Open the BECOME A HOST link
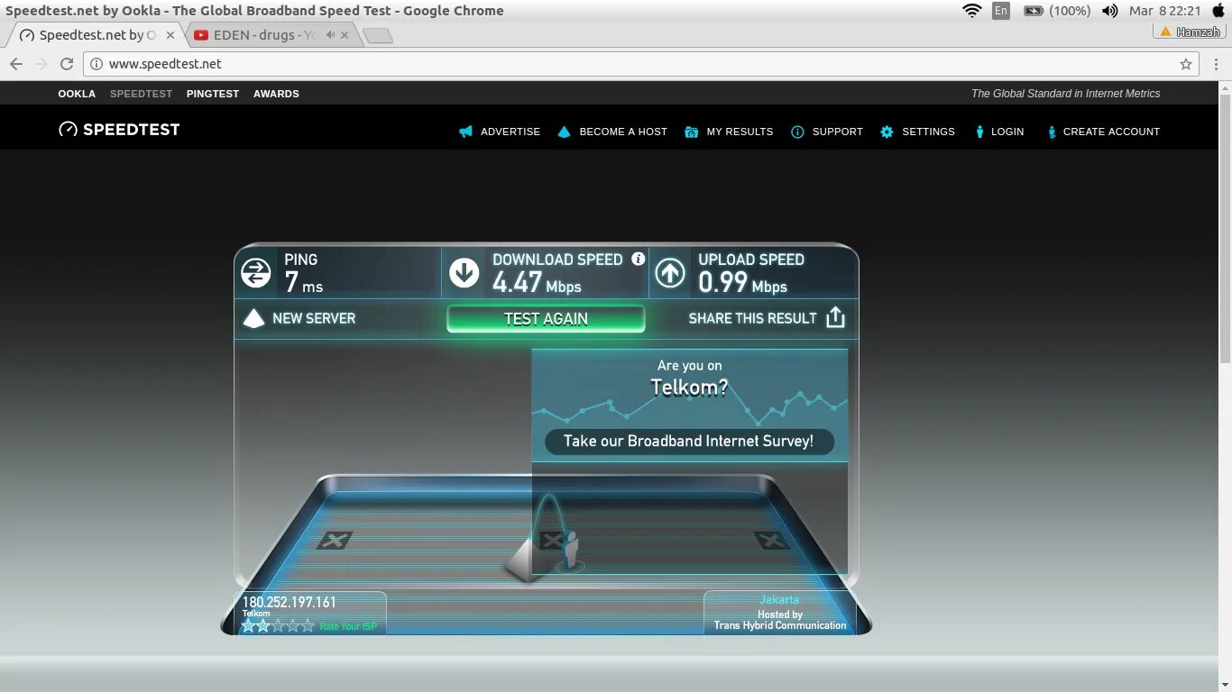1232x692 pixels. point(623,132)
